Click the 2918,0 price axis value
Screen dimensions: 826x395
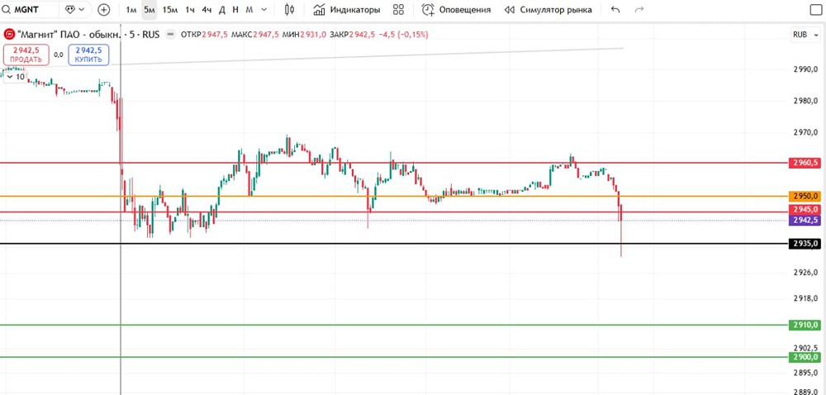pos(806,298)
